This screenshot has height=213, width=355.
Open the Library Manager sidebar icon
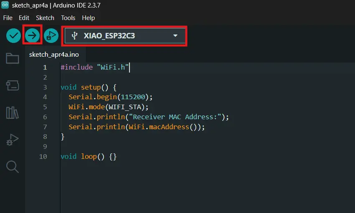click(13, 113)
